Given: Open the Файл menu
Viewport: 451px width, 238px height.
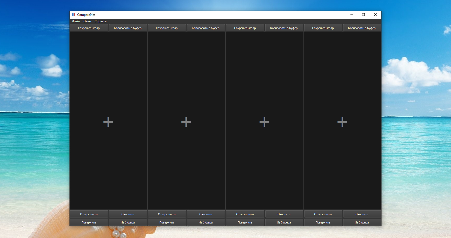Looking at the screenshot, I should 76,21.
